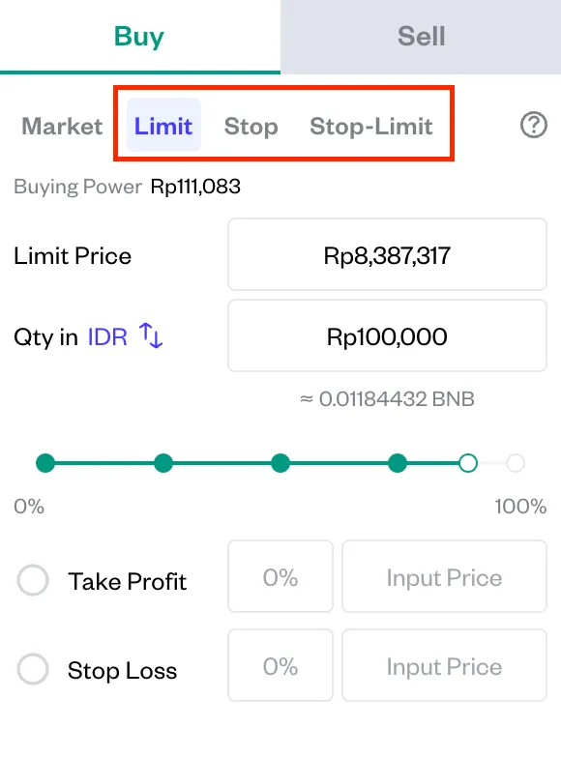Set slider to the middle 50% dot
The width and height of the screenshot is (561, 757).
pos(280,463)
